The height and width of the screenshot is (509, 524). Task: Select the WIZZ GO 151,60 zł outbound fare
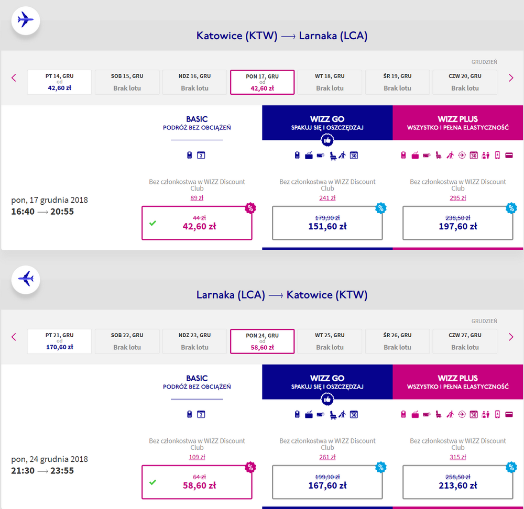[327, 223]
